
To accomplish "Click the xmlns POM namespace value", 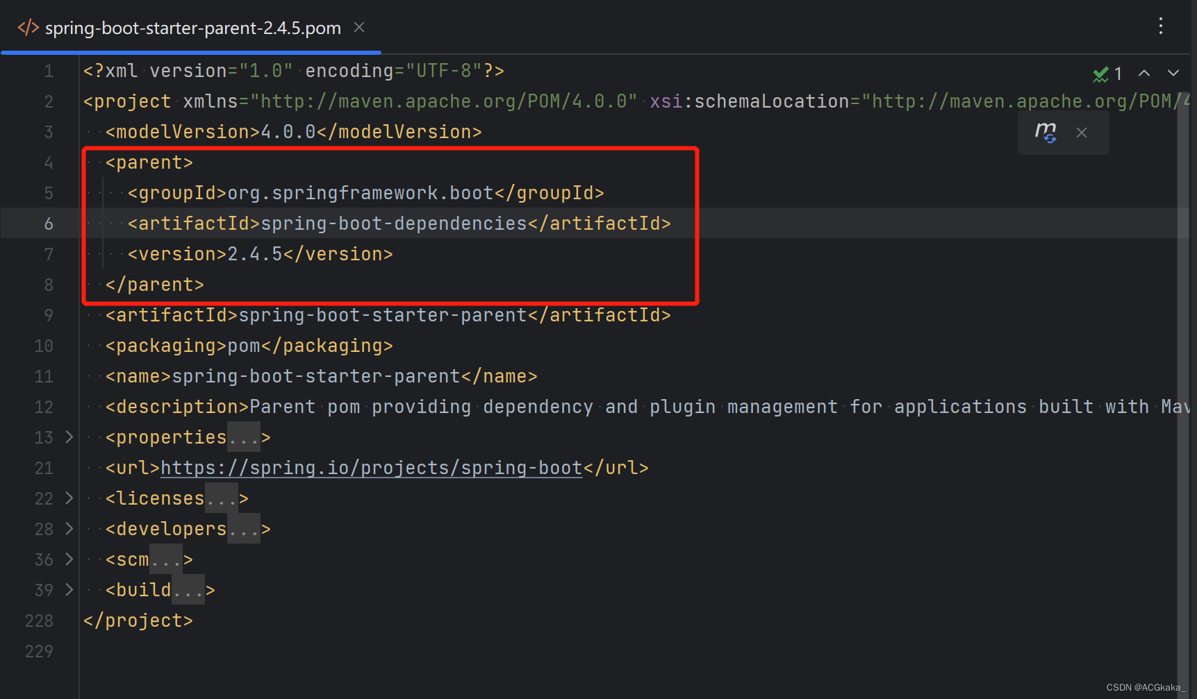I will 444,101.
